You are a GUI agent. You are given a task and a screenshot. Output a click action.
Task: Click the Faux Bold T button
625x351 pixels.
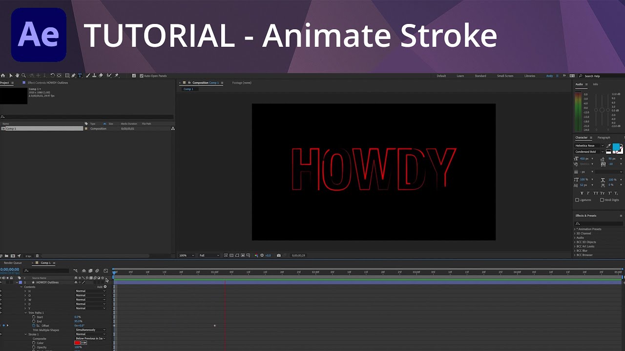tap(582, 193)
